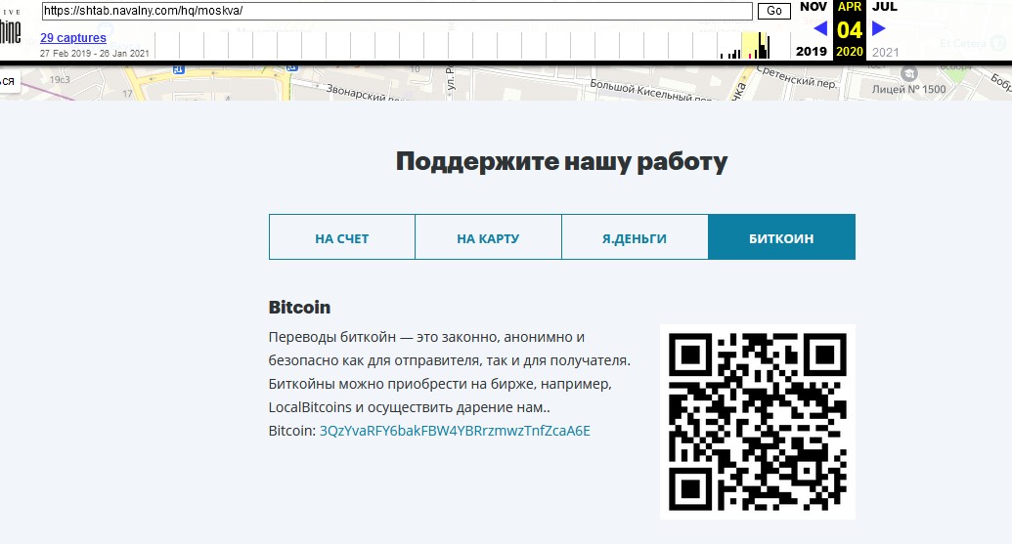Viewport: 1012px width, 544px height.
Task: Click 'Большой Кисельный' street label on map
Action: pyautogui.click(x=650, y=91)
